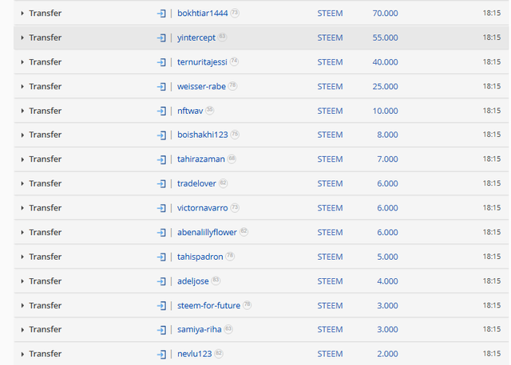This screenshot has width=511, height=365.
Task: Expand the victornavarro transfer row
Action: point(22,208)
